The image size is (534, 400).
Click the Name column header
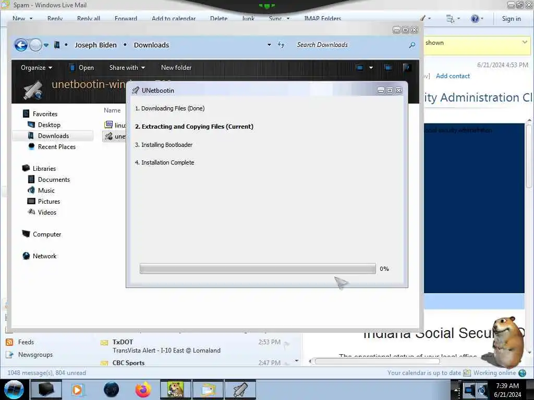[112, 110]
